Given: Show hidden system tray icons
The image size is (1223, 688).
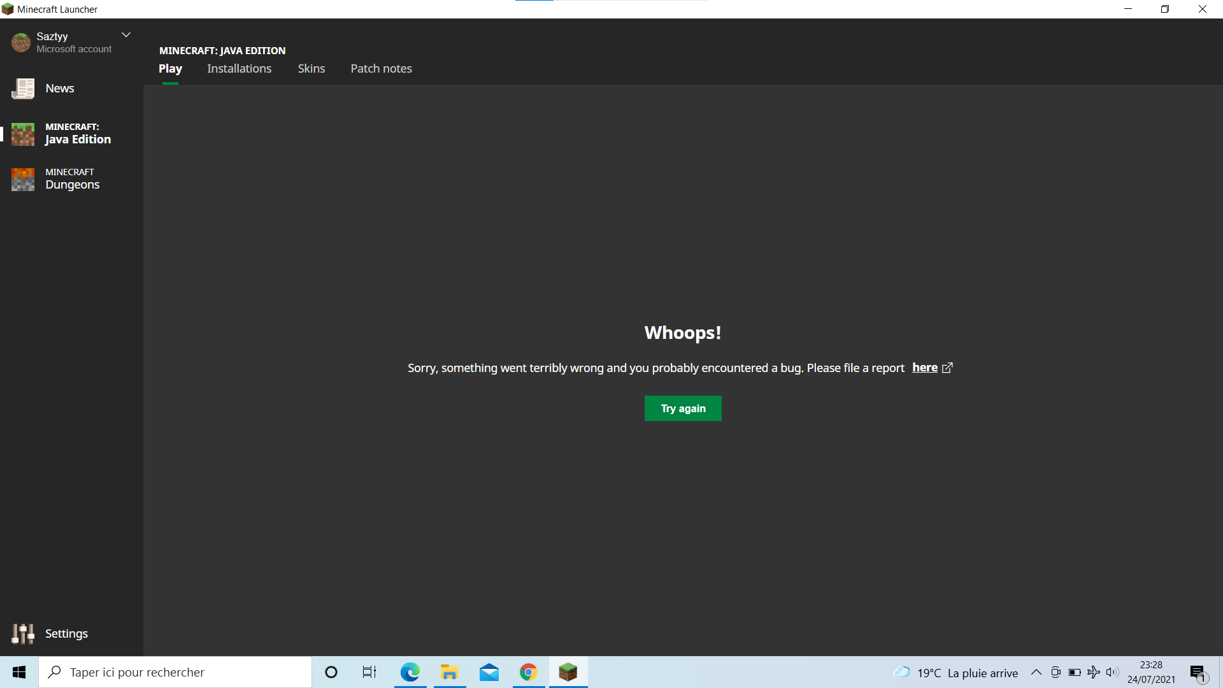Looking at the screenshot, I should coord(1036,672).
